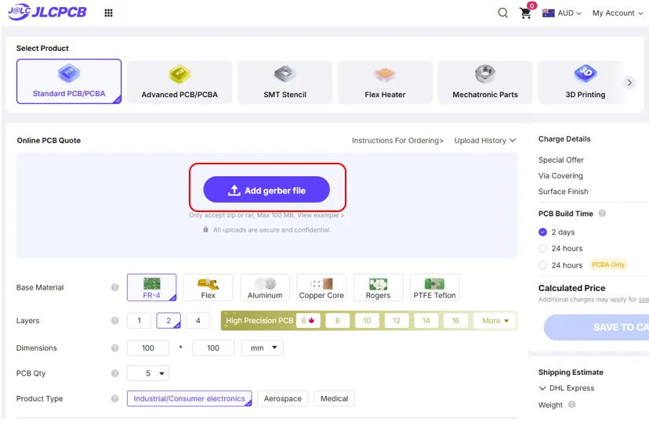
Task: Choose Aluminum base material
Action: click(x=265, y=287)
